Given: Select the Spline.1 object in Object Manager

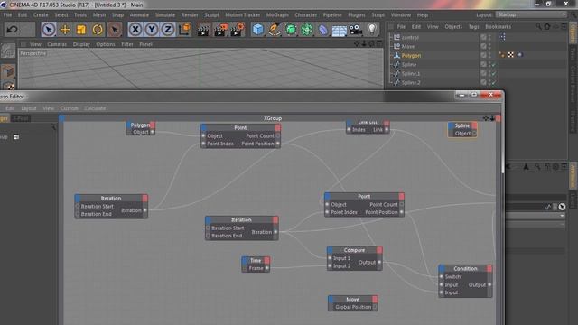Looking at the screenshot, I should tap(411, 74).
